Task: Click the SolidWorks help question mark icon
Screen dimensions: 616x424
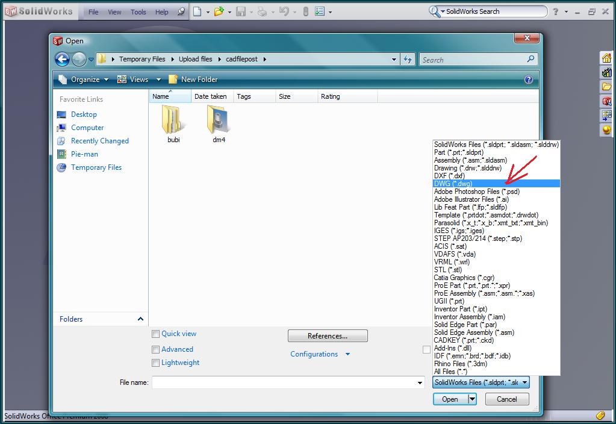Action: click(556, 12)
